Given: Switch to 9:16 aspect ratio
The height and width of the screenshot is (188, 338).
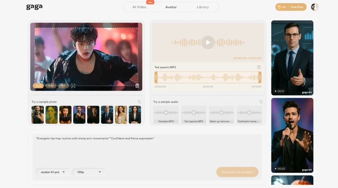Looking at the screenshot, I should click(51, 86).
